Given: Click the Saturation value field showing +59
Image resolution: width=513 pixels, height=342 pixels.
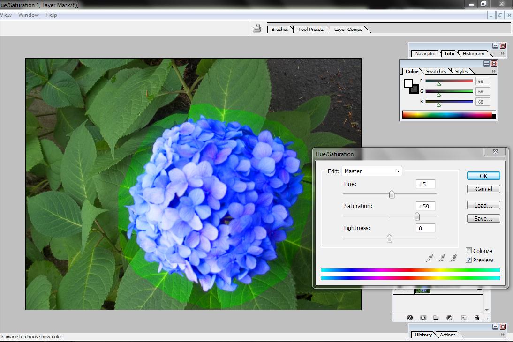Looking at the screenshot, I should pos(425,206).
